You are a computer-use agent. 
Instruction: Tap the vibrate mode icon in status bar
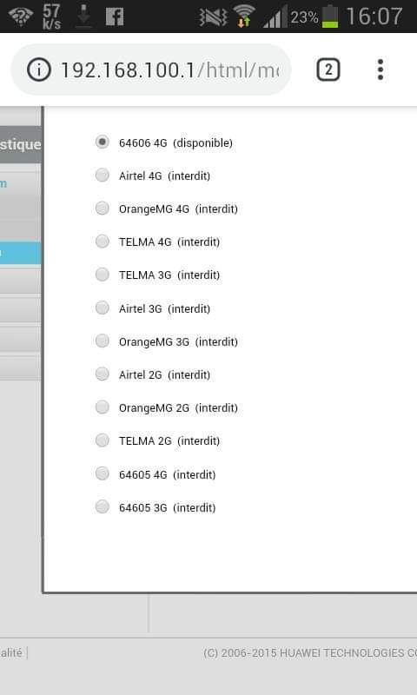click(x=213, y=17)
